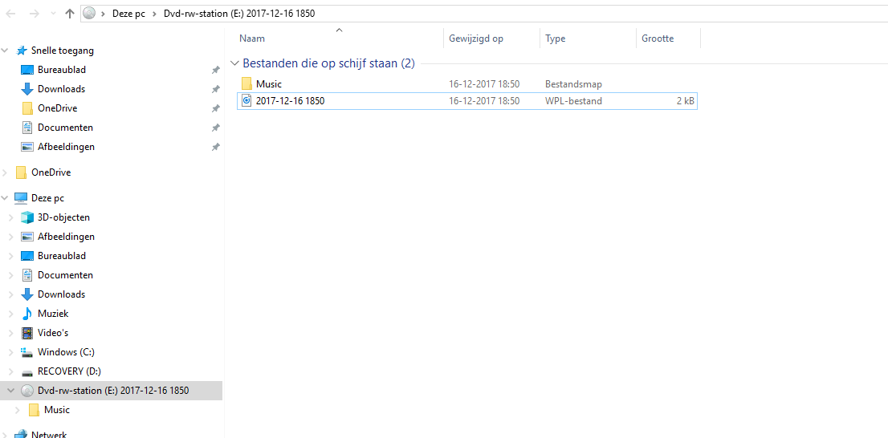Unpin Documenten from Snelle toegang
The width and height of the screenshot is (888, 438).
[x=215, y=128]
